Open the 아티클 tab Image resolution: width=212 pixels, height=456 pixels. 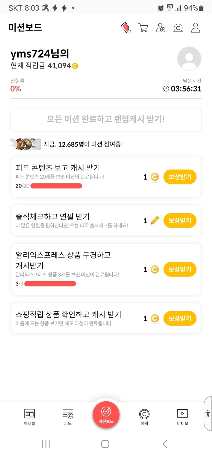tap(29, 417)
